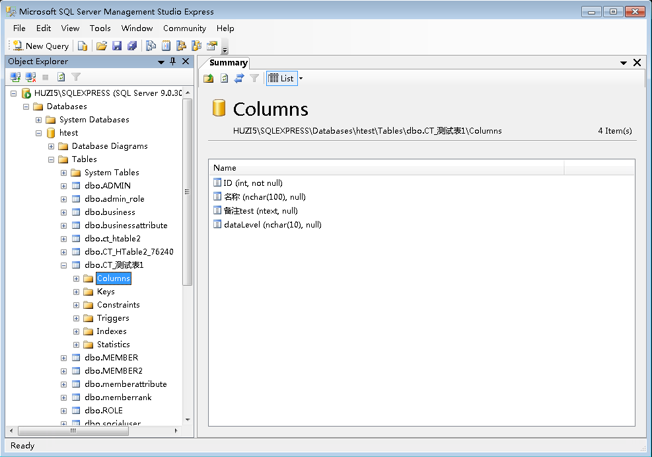Click the Open File folder icon
The image size is (652, 457).
pos(102,46)
